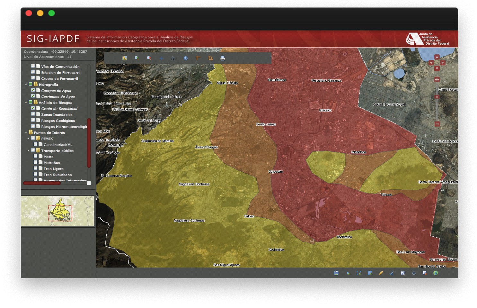Select the Tren Ligero layer item

[53, 169]
